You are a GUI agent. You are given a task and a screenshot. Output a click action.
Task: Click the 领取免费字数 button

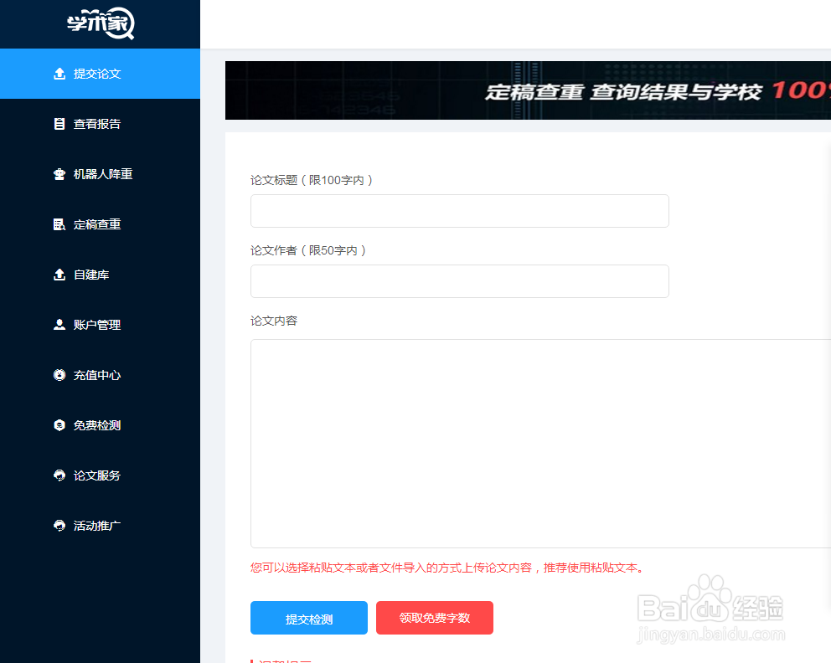pos(435,618)
